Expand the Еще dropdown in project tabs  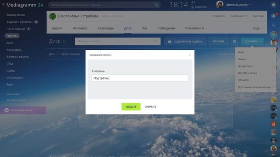(257, 28)
